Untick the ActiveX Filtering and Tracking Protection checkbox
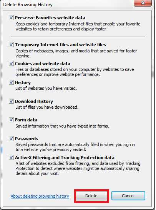This screenshot has width=156, height=210. 11,158
